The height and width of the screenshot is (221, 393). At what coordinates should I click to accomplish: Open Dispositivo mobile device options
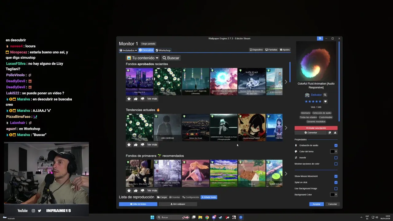[256, 50]
